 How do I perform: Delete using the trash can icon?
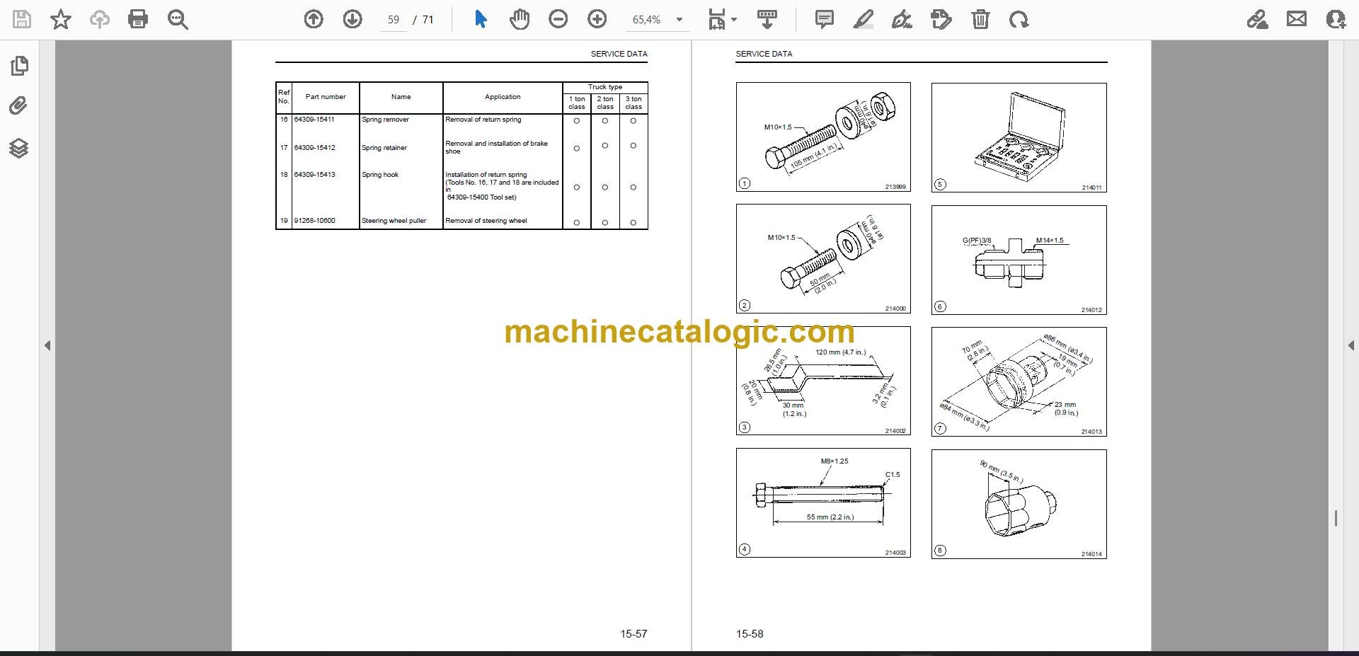pos(980,19)
